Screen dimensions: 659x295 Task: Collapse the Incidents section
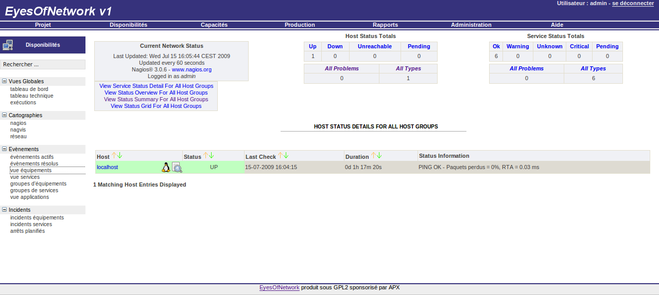5,210
